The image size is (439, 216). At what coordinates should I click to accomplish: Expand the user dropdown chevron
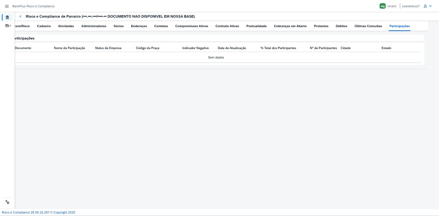(430, 6)
